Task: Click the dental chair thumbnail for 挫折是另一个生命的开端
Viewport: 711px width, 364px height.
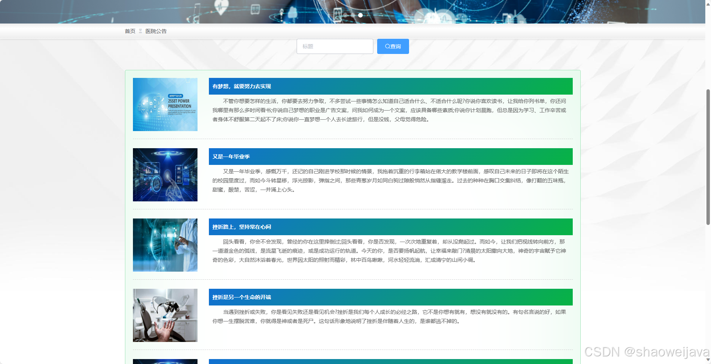Action: pos(165,315)
